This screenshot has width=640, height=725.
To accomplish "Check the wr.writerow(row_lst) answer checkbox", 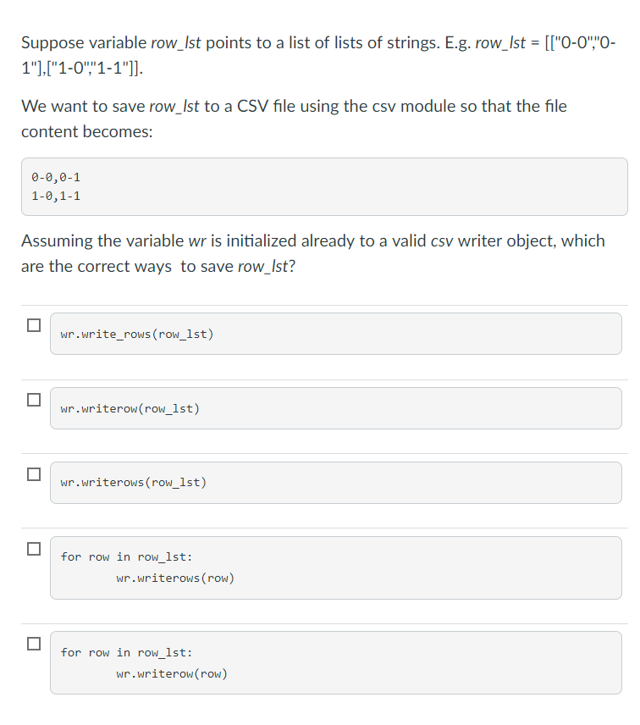I will [x=33, y=398].
